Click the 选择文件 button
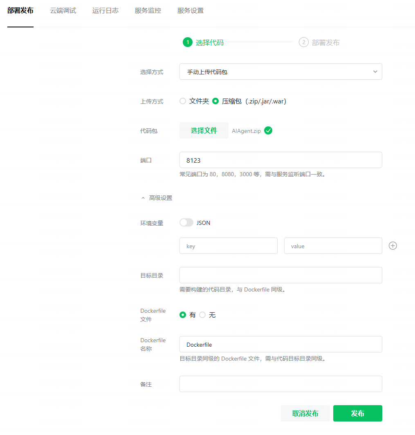Viewport: 415px width, 435px height. (x=204, y=131)
